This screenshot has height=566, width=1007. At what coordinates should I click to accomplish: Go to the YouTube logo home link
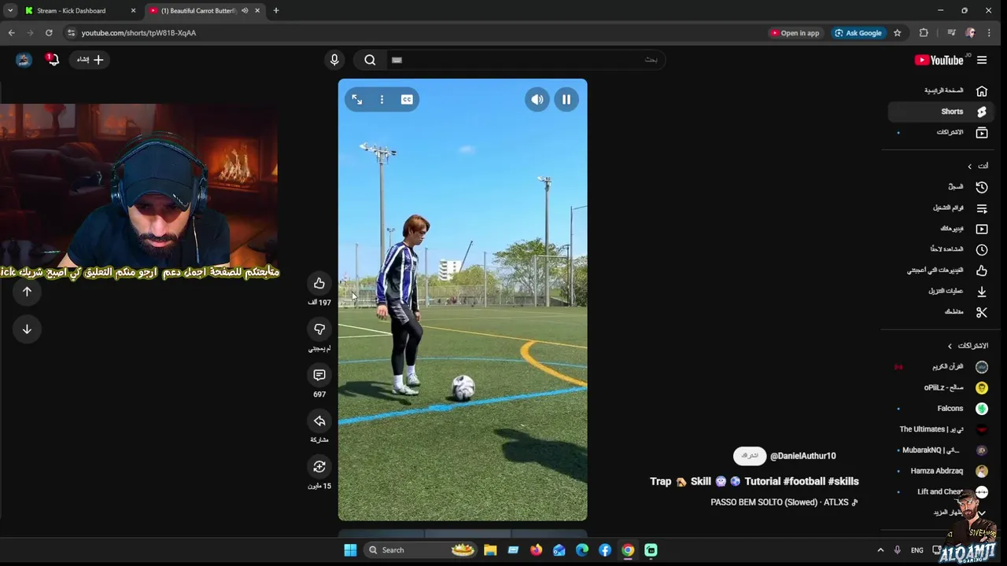939,60
